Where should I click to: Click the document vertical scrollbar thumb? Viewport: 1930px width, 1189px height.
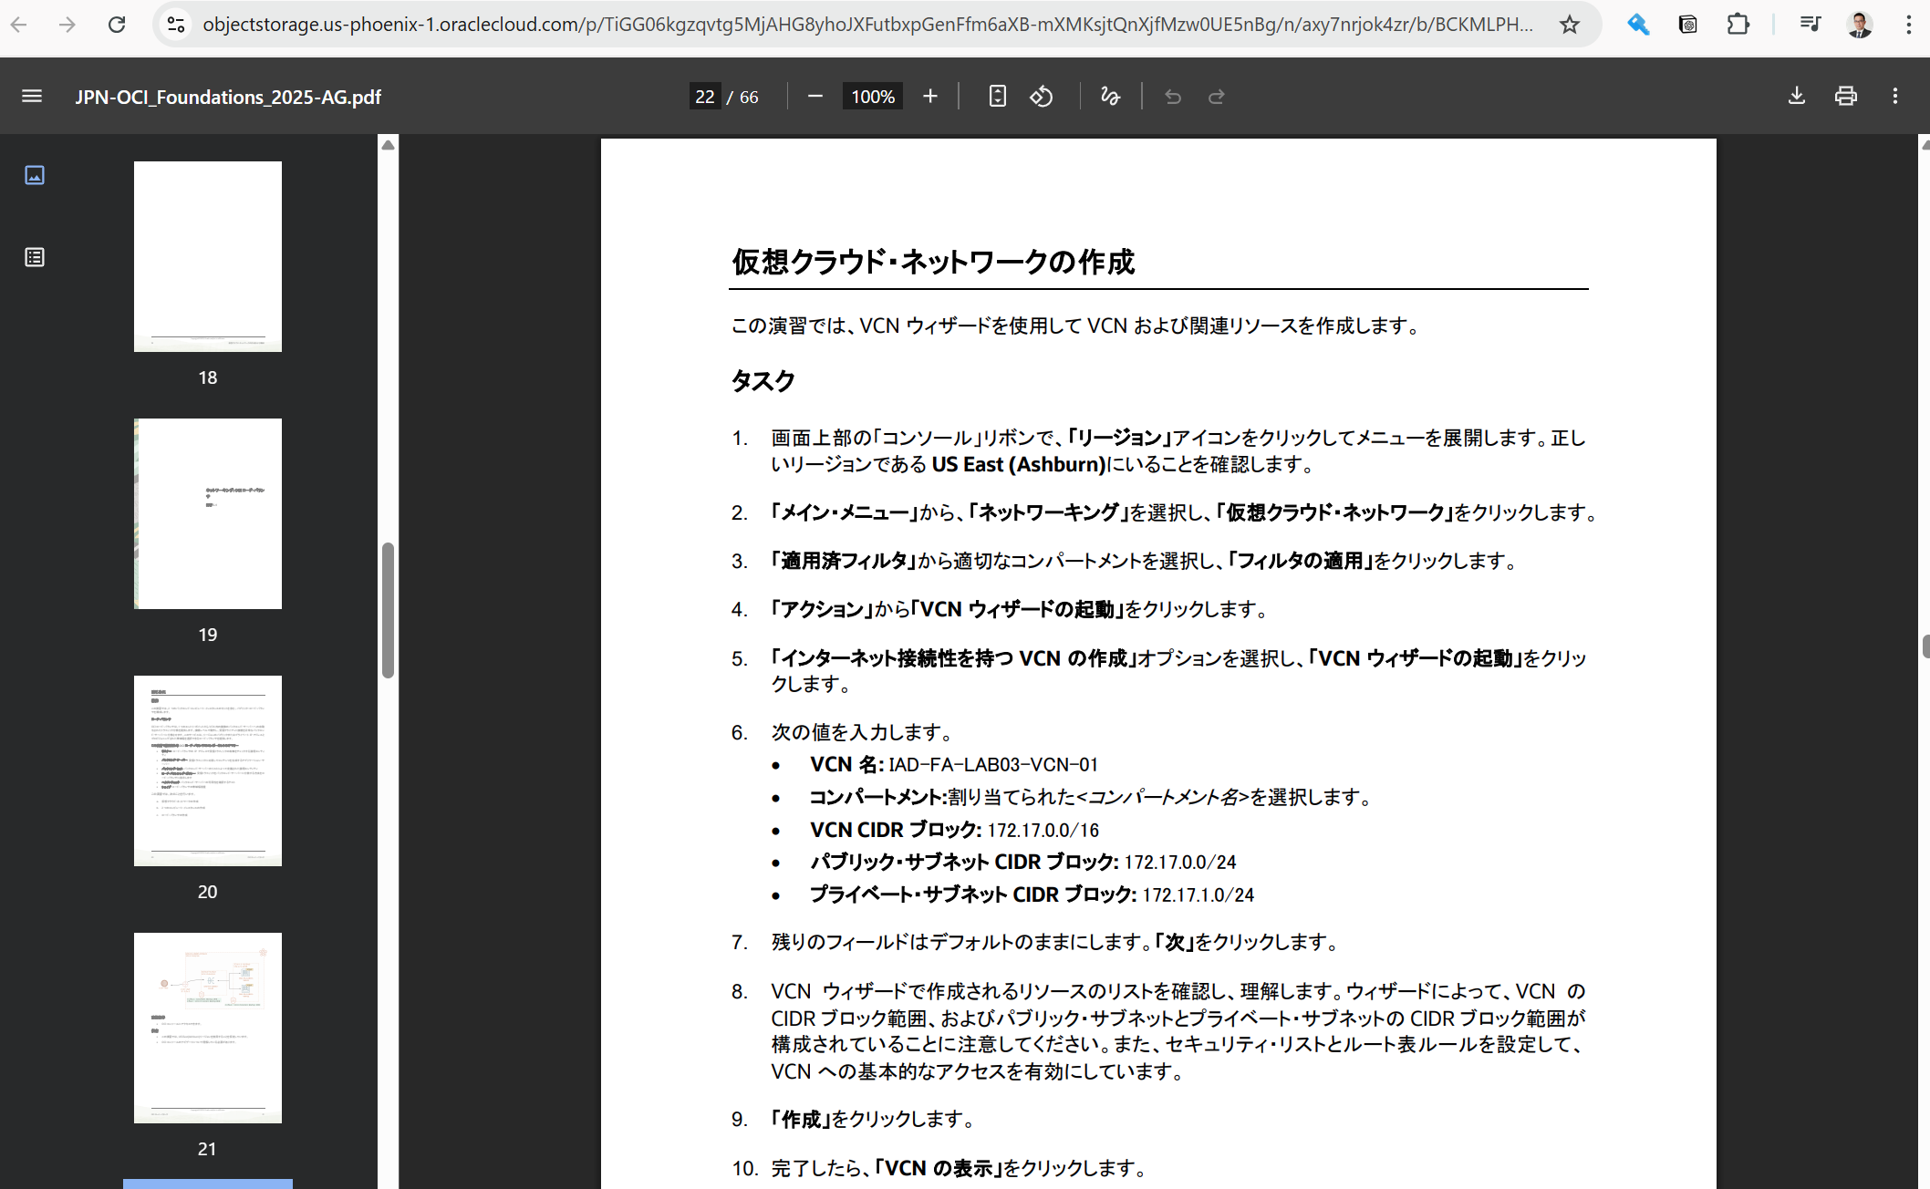pyautogui.click(x=1925, y=646)
